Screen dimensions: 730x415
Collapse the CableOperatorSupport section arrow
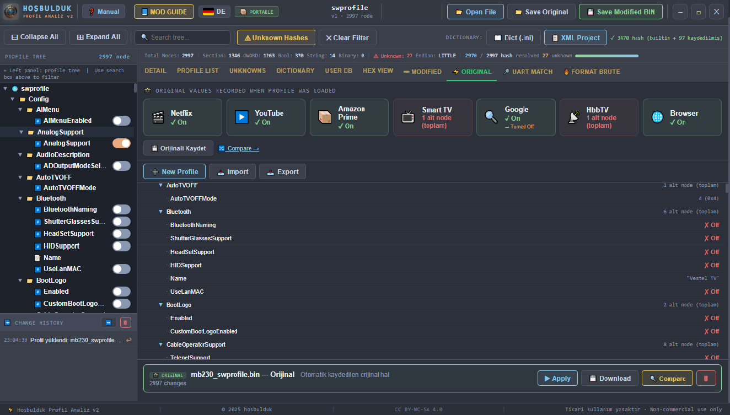(161, 344)
